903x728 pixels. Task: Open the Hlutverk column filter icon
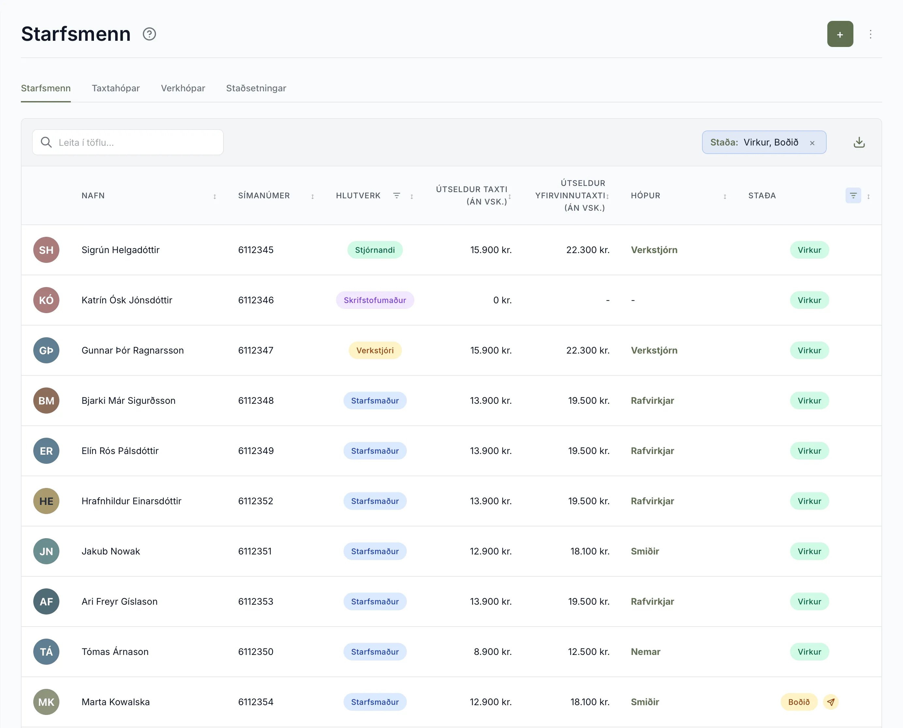[x=396, y=195]
